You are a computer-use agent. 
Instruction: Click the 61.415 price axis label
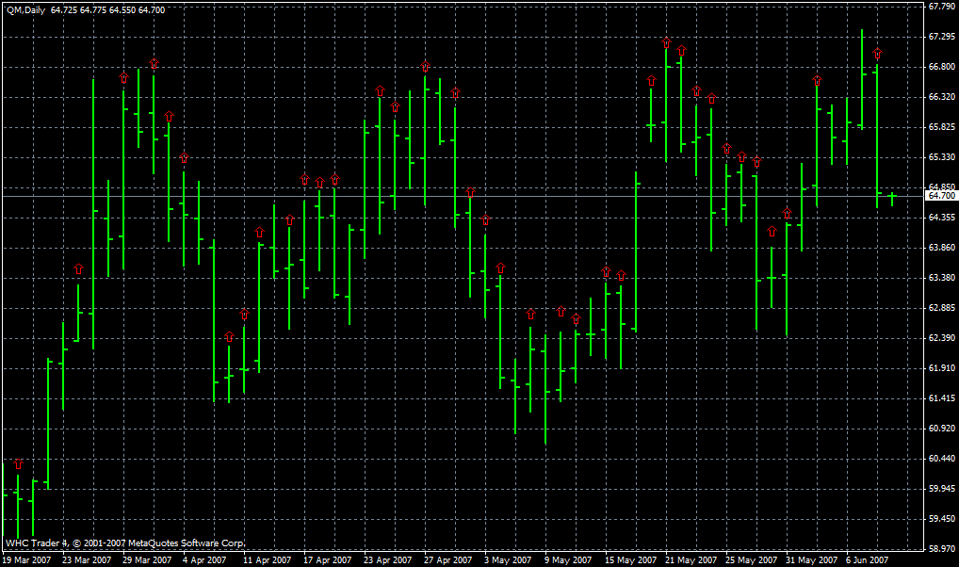[942, 398]
